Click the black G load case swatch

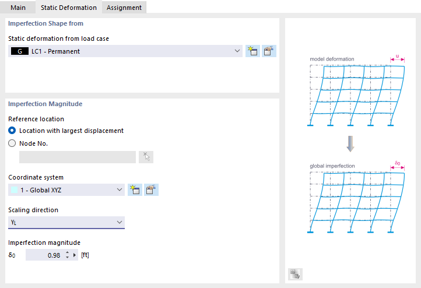20,51
